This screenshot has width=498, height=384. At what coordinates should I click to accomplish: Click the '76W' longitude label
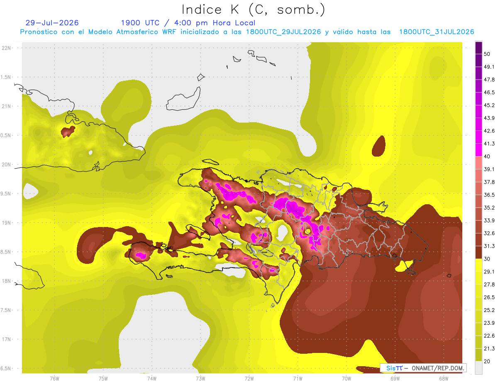pyautogui.click(x=54, y=378)
